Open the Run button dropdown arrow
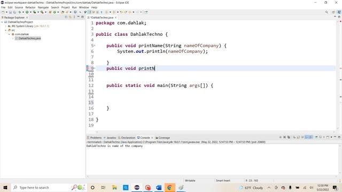The height and width of the screenshot is (192, 342). coord(31,12)
